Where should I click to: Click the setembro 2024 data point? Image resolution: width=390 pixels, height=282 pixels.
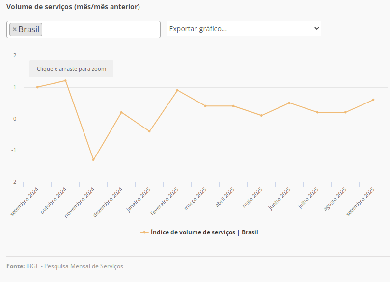point(37,87)
